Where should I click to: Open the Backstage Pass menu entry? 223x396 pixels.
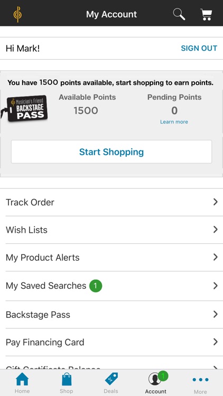pos(111,315)
